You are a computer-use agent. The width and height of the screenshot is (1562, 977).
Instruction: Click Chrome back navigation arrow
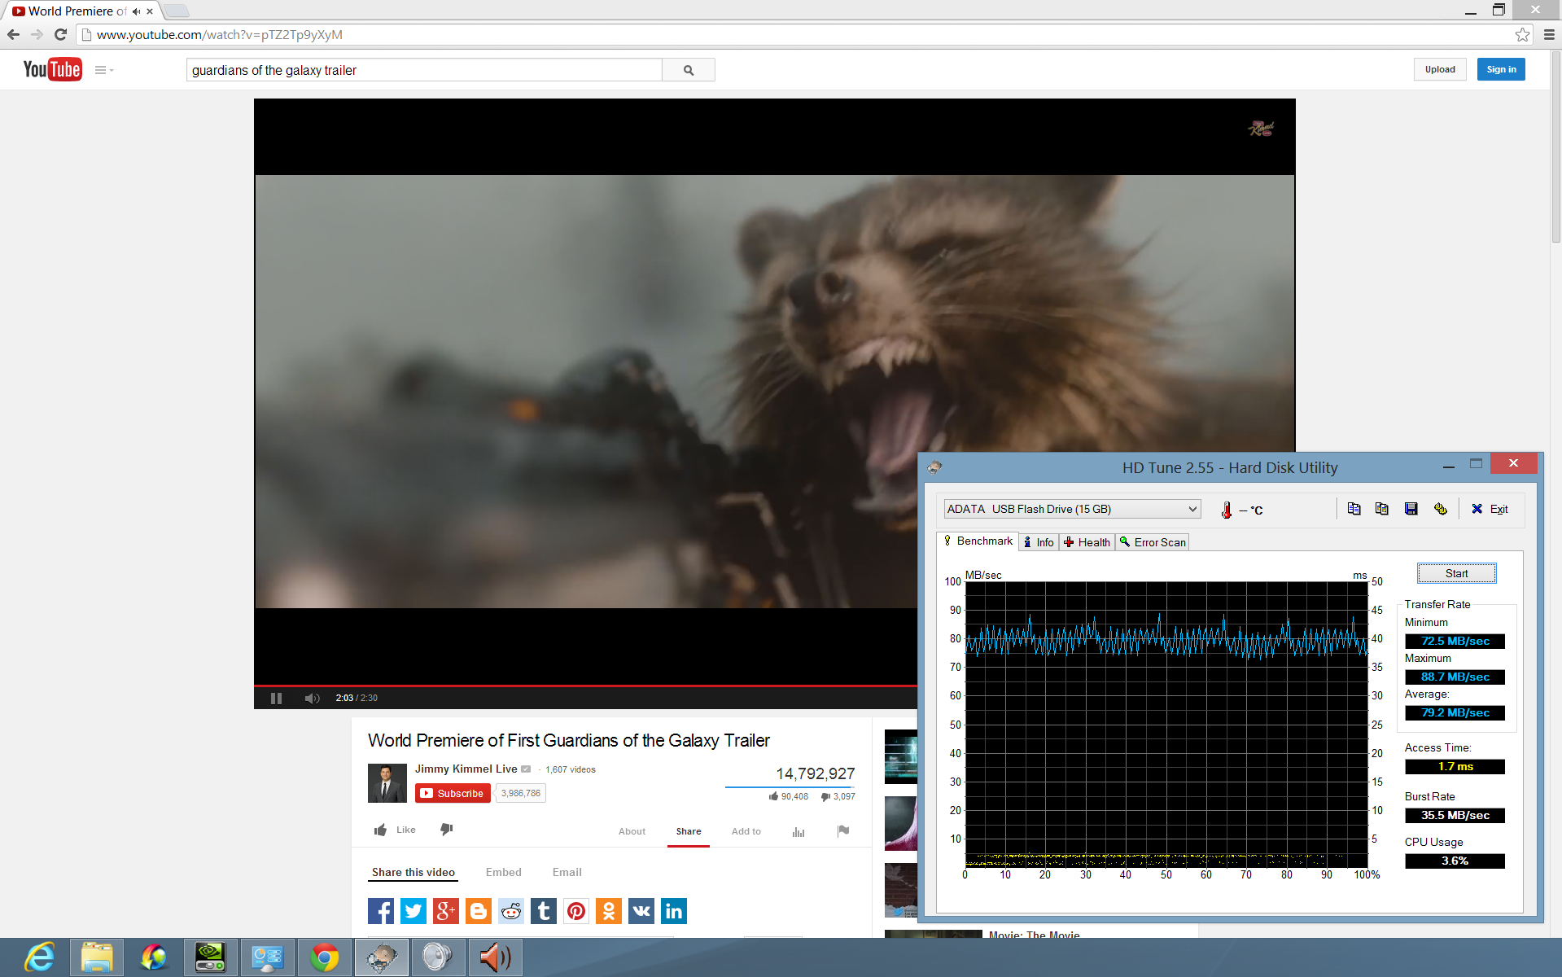tap(13, 34)
